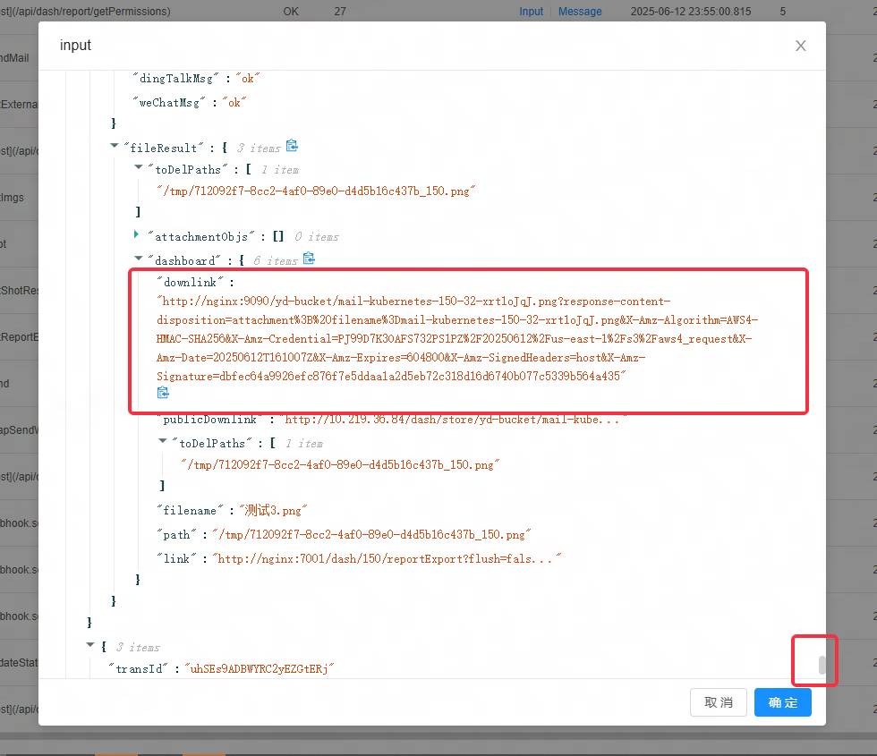Close the input dialog with X
This screenshot has height=756, width=877.
pyautogui.click(x=800, y=46)
